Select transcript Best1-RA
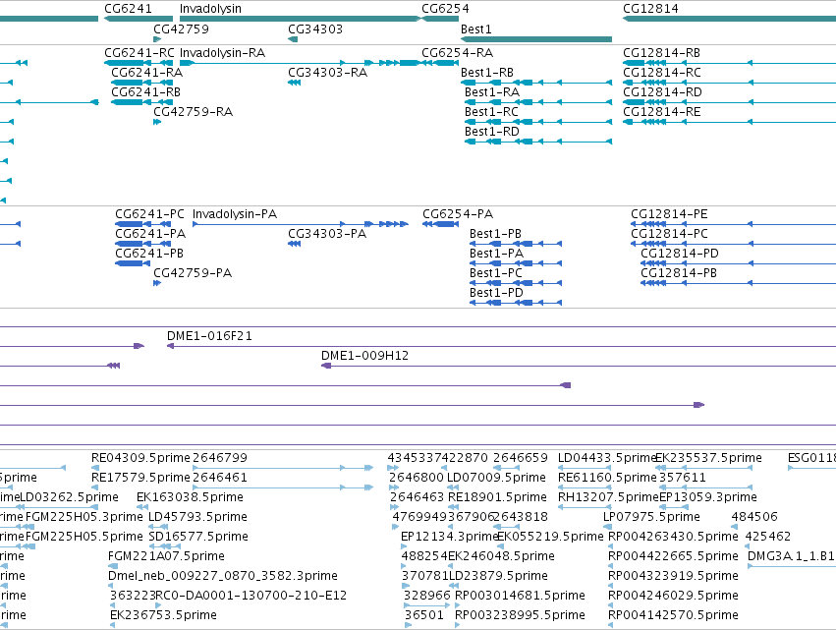The width and height of the screenshot is (836, 630). [491, 92]
